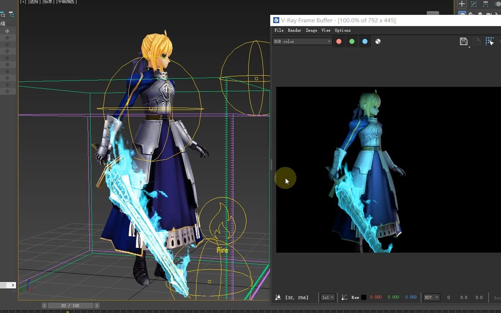Viewport: 501px width, 313px height.
Task: Open the Motion tab in command panel
Action: tap(497, 4)
